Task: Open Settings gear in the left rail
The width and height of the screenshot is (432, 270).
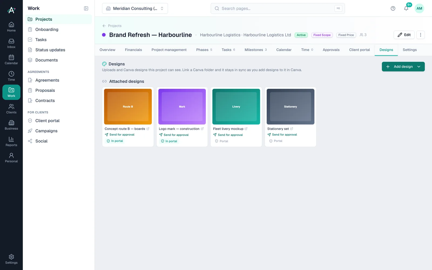Action: pos(11,259)
